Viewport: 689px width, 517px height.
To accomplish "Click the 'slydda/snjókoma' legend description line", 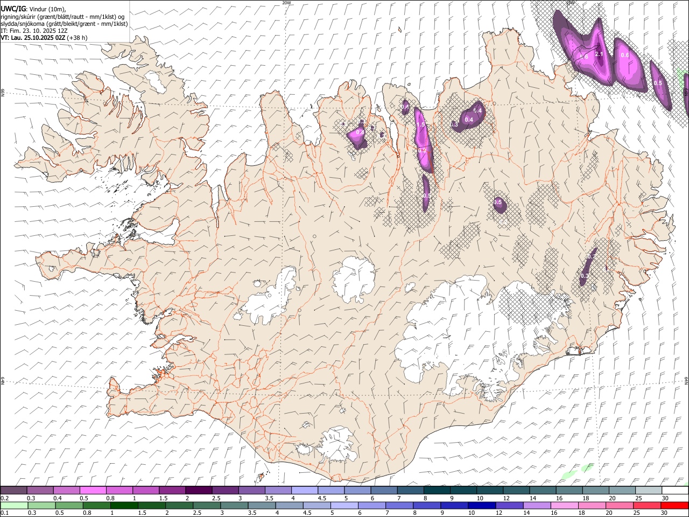I will [64, 24].
